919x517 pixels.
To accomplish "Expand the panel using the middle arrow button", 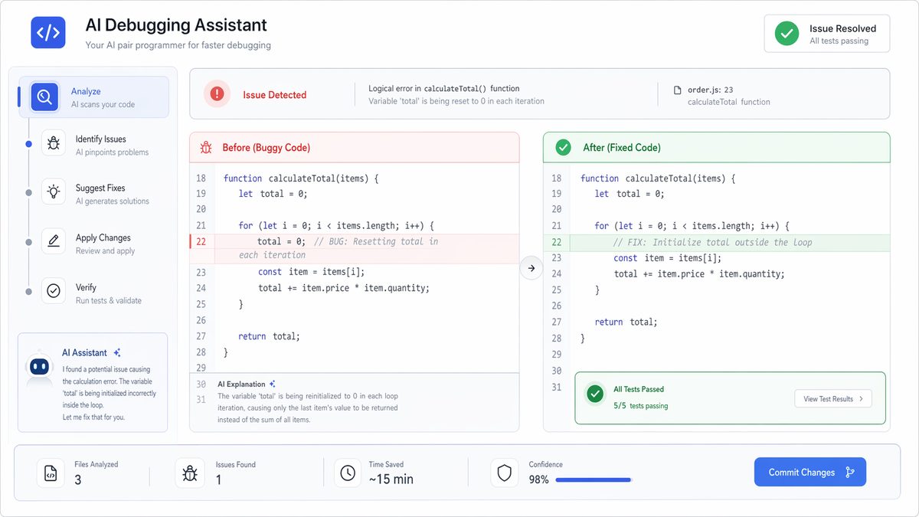I will click(x=531, y=268).
